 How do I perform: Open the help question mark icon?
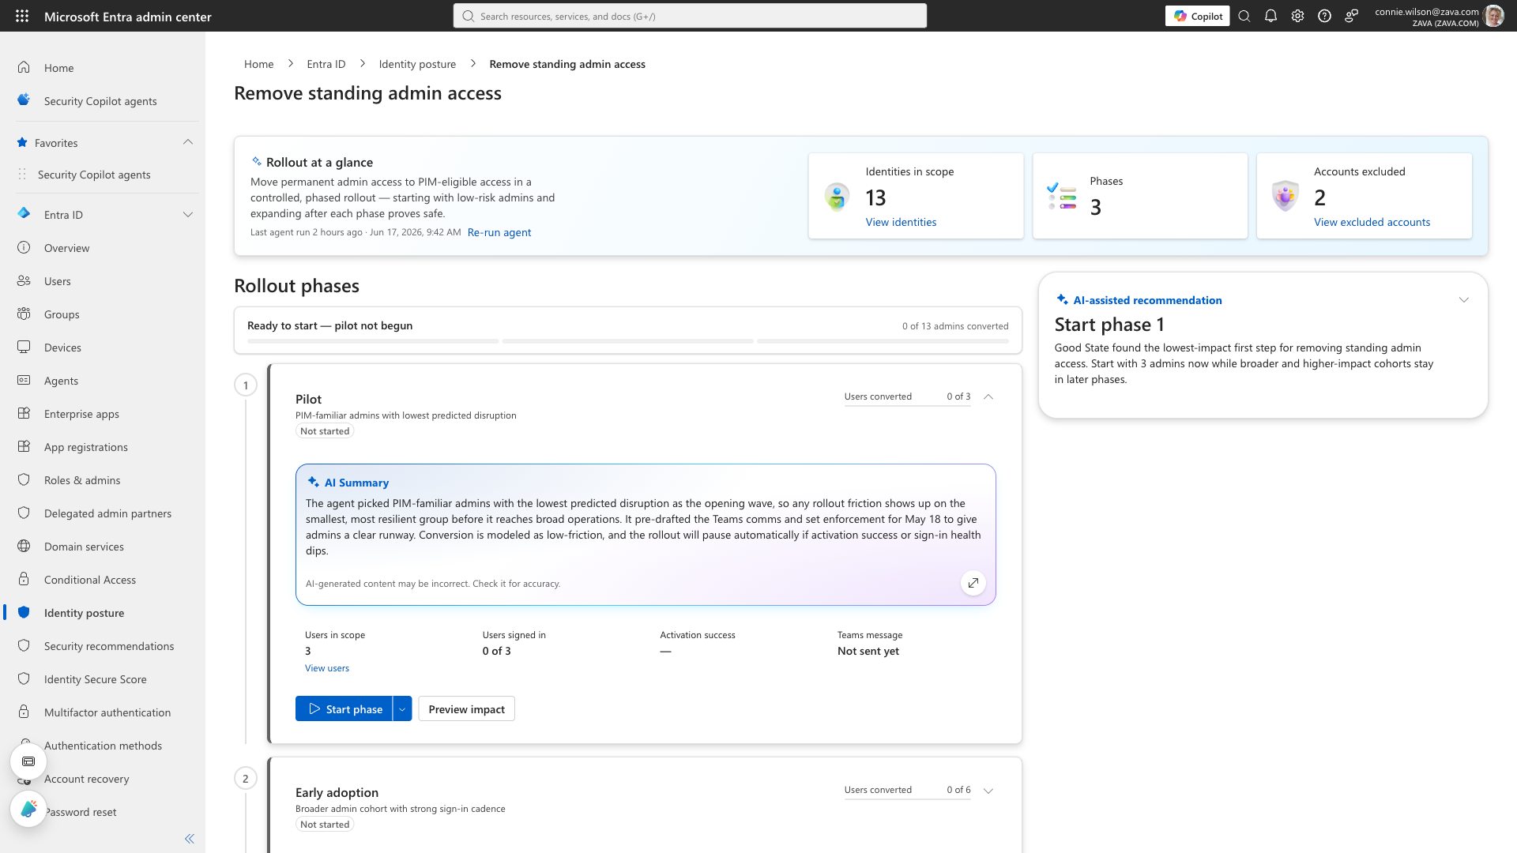point(1324,16)
